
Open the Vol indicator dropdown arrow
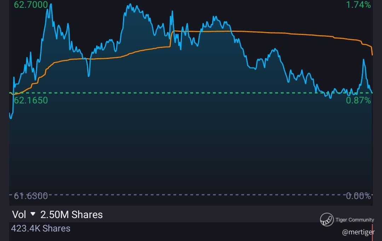coord(33,214)
